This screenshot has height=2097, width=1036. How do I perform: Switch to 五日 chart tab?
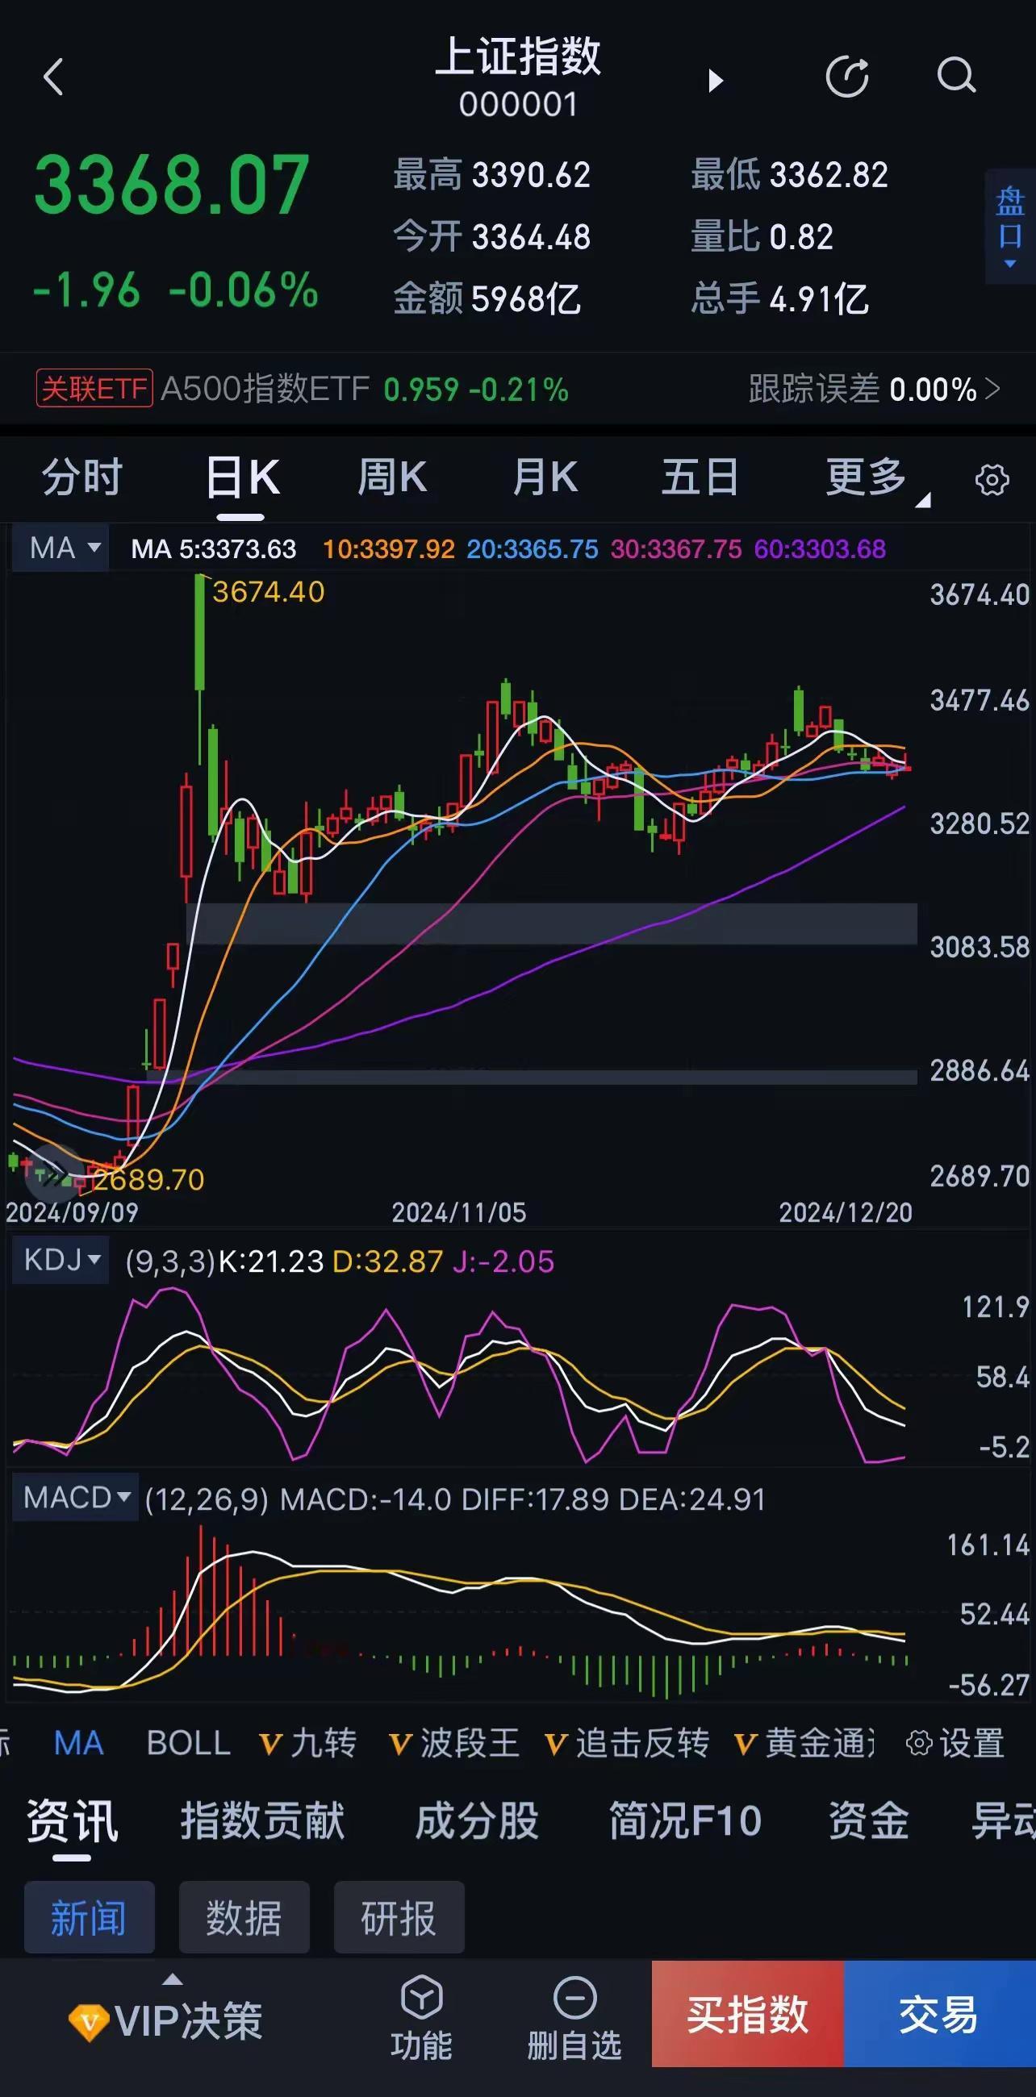pos(700,477)
